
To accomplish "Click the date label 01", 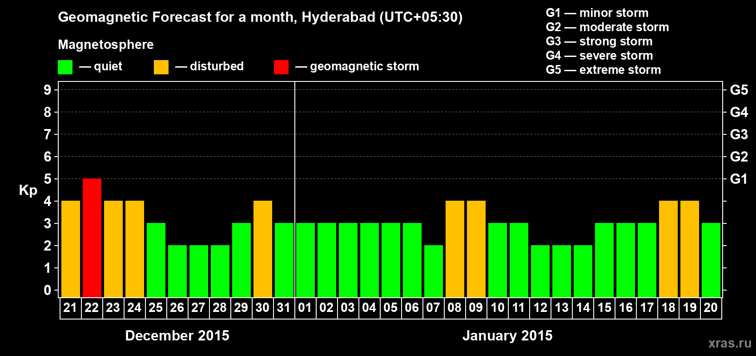I will click(x=305, y=307).
